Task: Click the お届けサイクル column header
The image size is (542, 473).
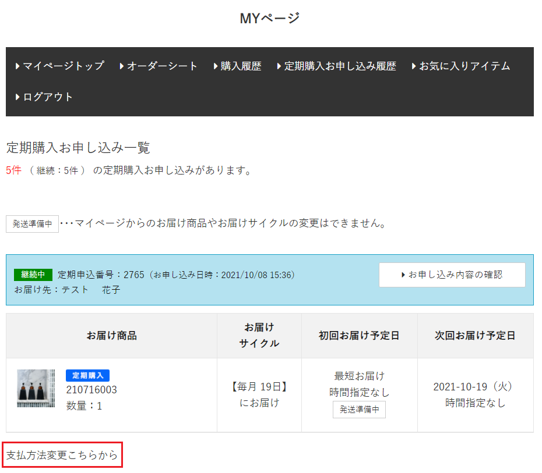Action: (x=259, y=336)
